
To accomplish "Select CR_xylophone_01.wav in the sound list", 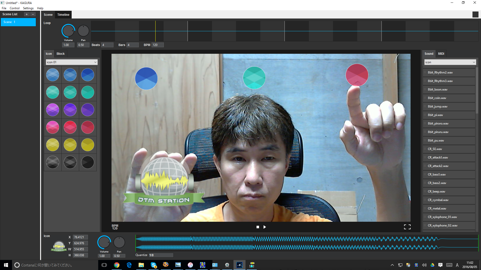I will 449,217.
